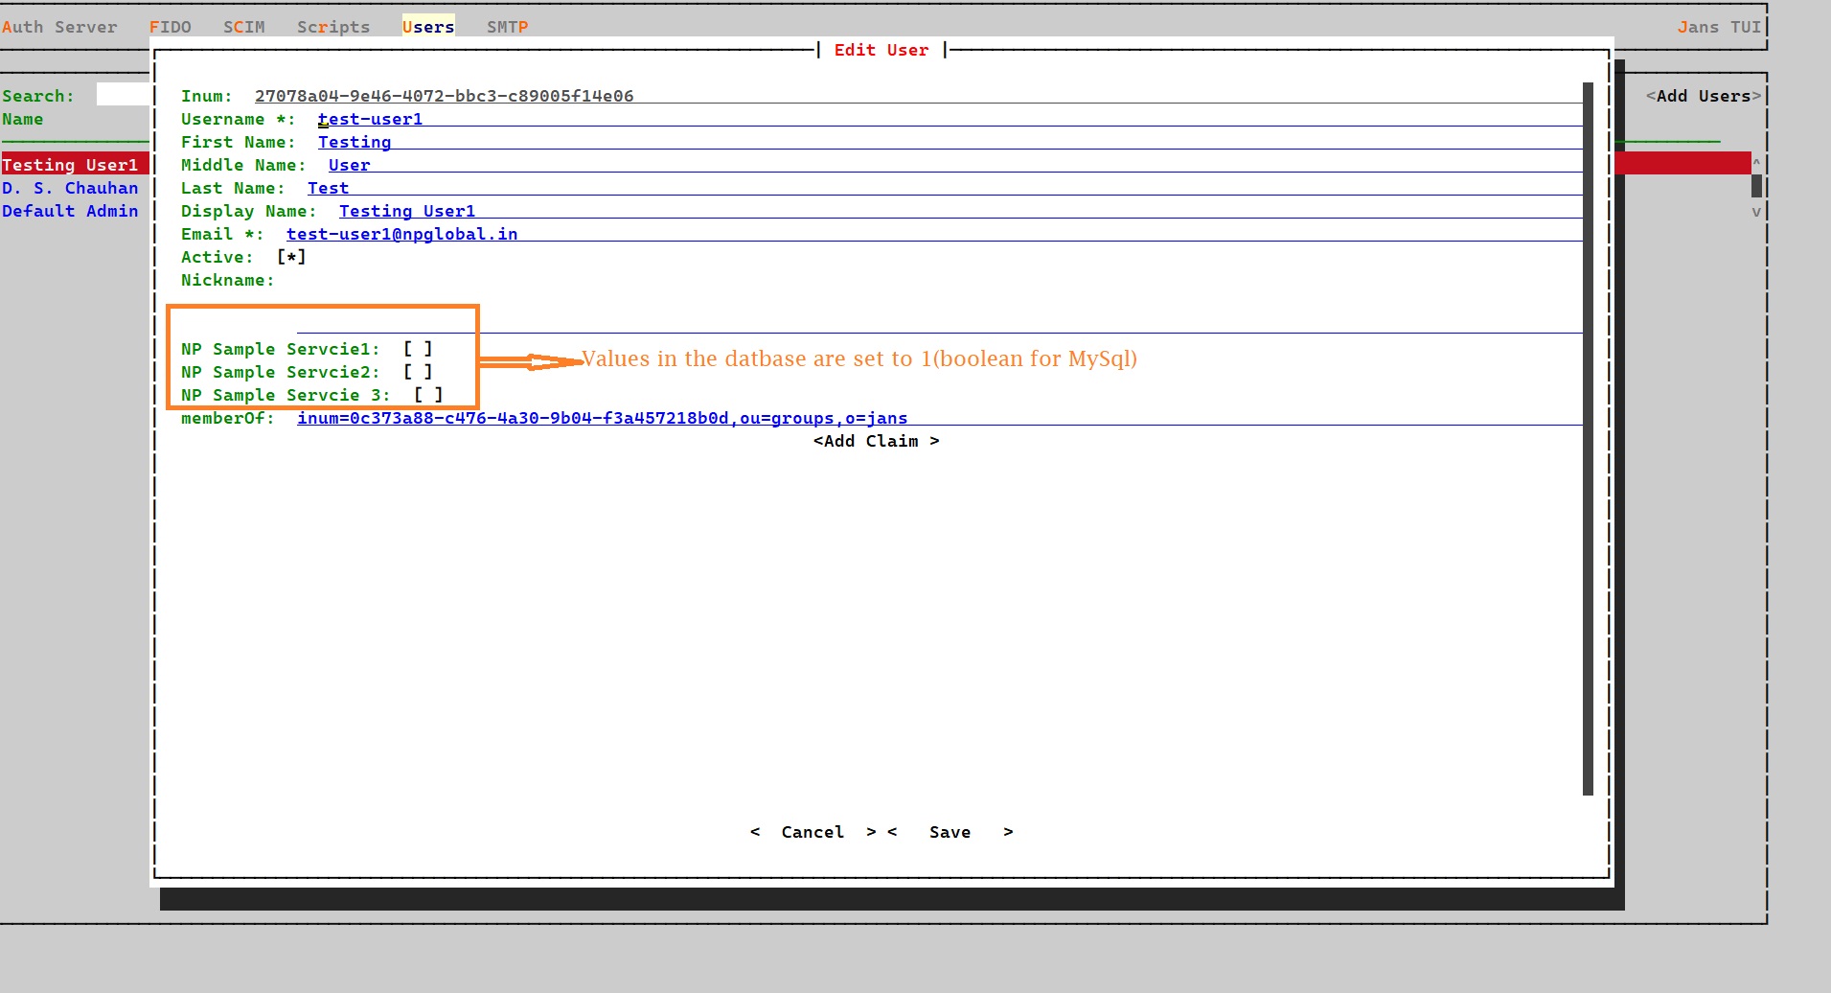Screen dimensions: 1831x993
Task: Click the Add Claim button
Action: (876, 441)
